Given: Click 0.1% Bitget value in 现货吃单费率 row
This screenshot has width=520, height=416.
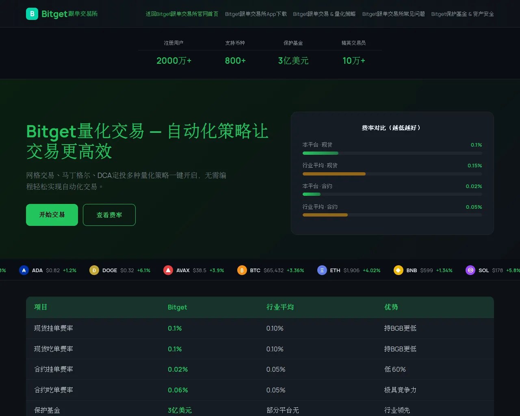Looking at the screenshot, I should pos(175,349).
